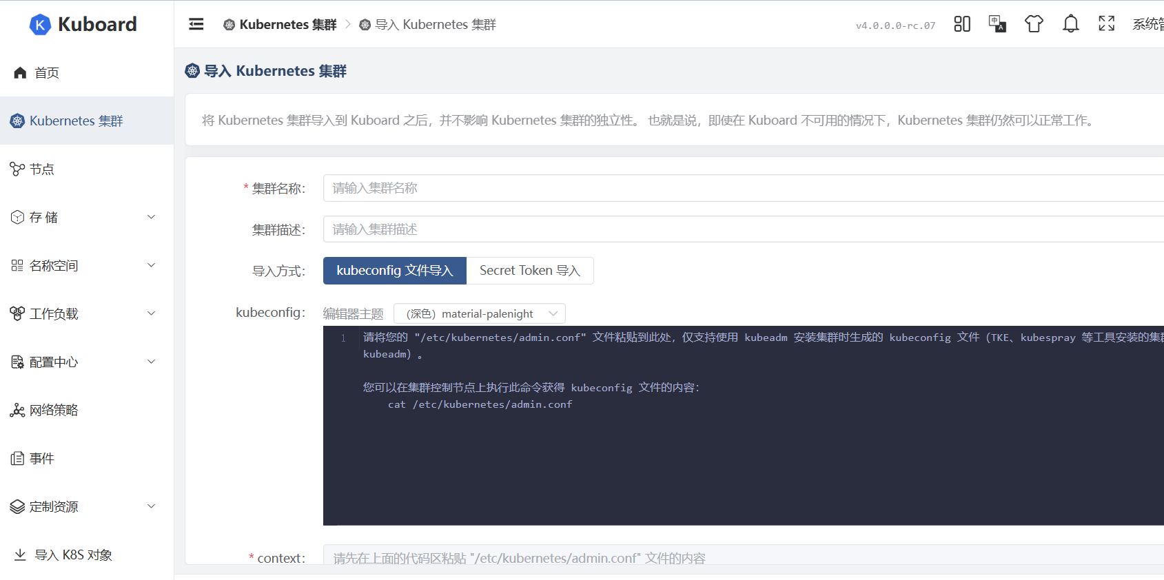Click 导入 Kubernetes 集群 breadcrumb text
The height and width of the screenshot is (580, 1164).
(x=436, y=25)
